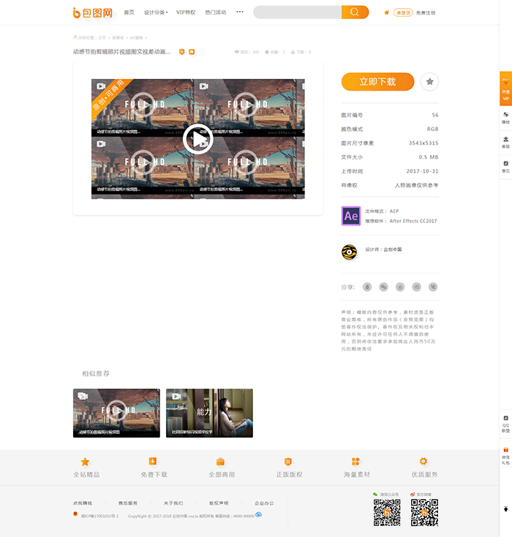The image size is (512, 537).
Task: Click the blue cloud icon after the copyright
Action: pyautogui.click(x=259, y=514)
